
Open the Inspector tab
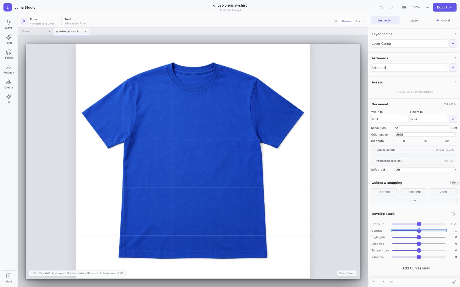point(385,20)
